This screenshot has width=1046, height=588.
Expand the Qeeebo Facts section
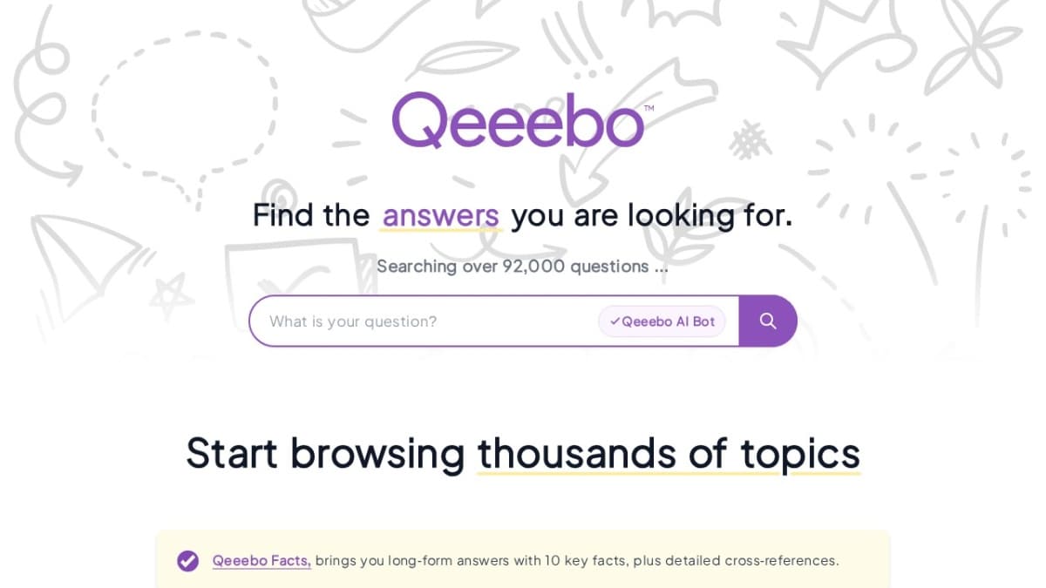[x=261, y=561]
